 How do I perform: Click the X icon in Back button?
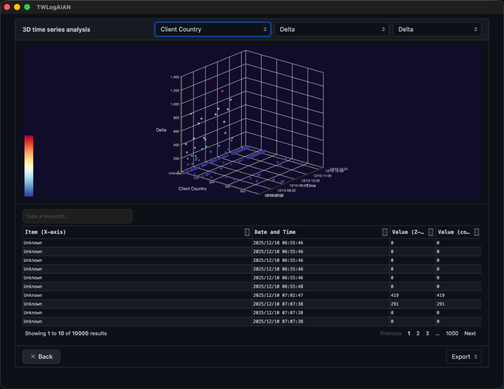coord(33,357)
